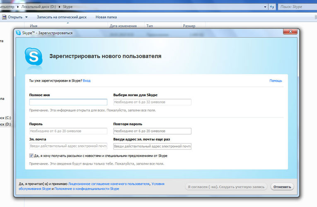This screenshot has height=207, width=317.
Task: Focus the Эл. почта input field
Action: 68,146
